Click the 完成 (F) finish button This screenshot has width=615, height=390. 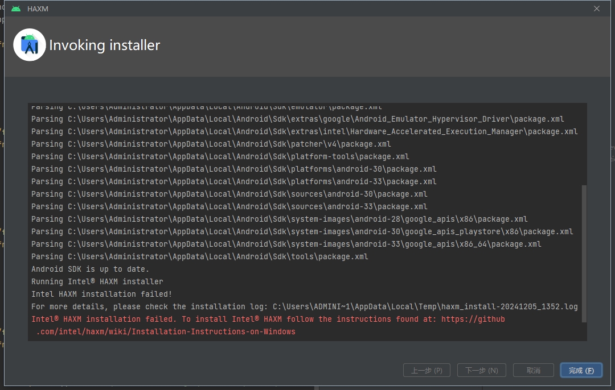click(581, 370)
